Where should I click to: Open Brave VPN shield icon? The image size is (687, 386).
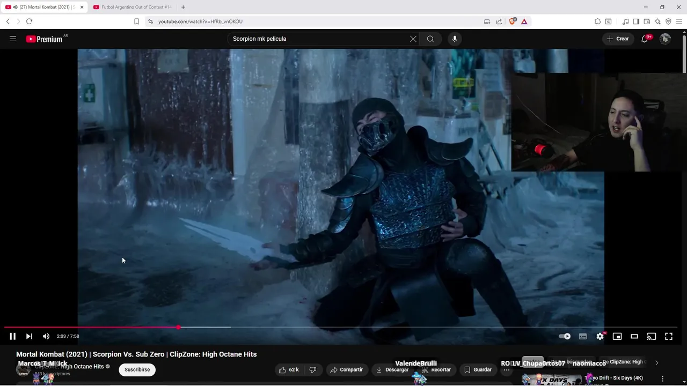[x=668, y=21]
